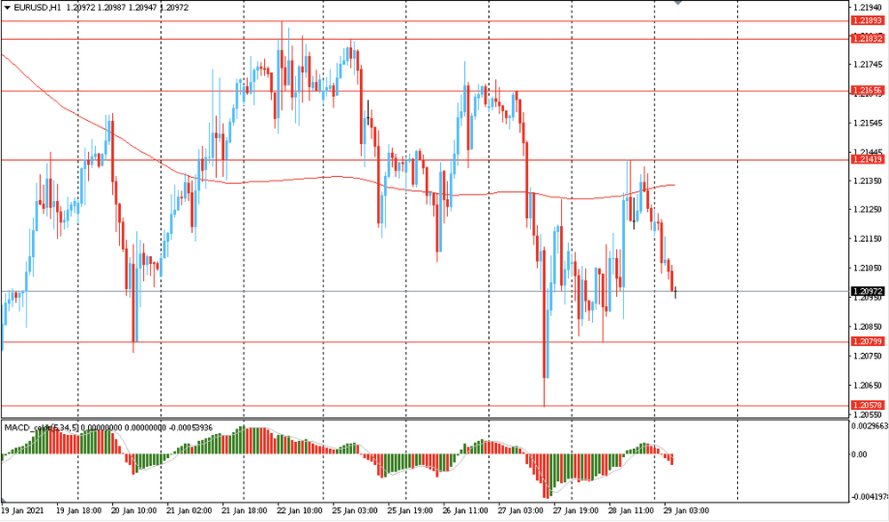Image resolution: width=889 pixels, height=522 pixels.
Task: Select the red 1.21893 price level label
Action: (x=868, y=21)
